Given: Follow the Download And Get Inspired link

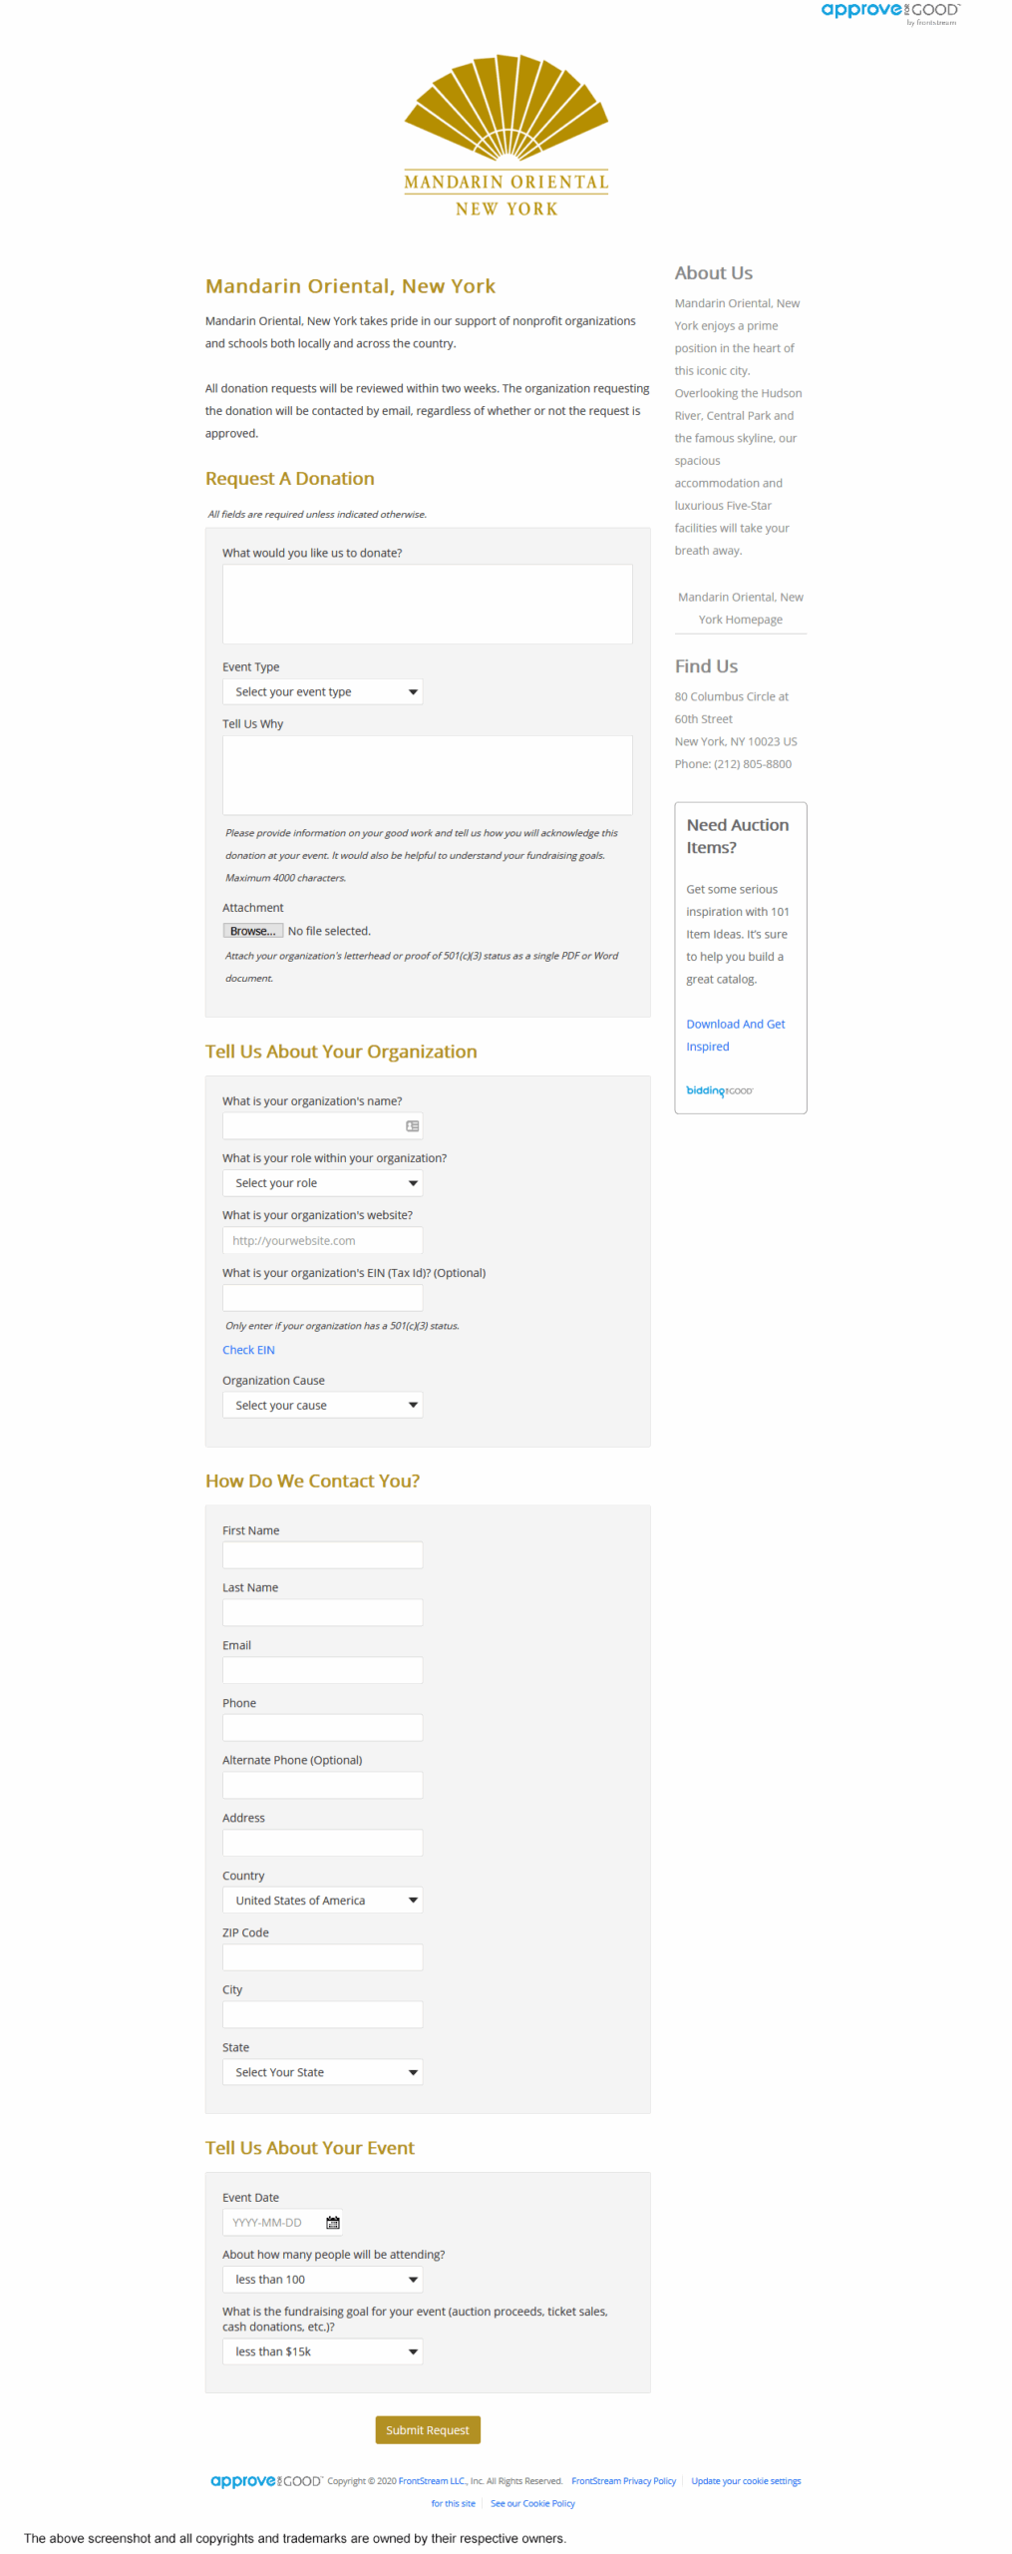Looking at the screenshot, I should [735, 1034].
